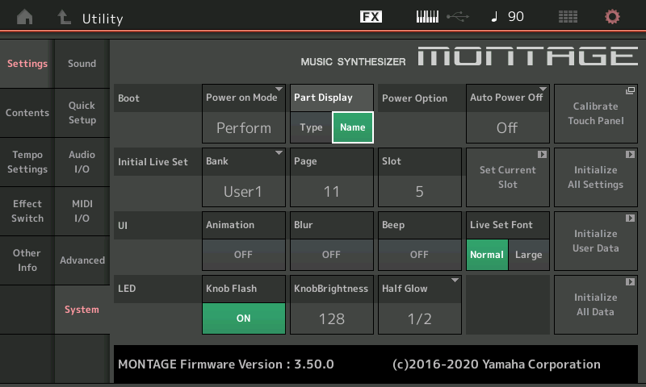Open the Live Set grid icon
The image size is (646, 387).
[568, 17]
